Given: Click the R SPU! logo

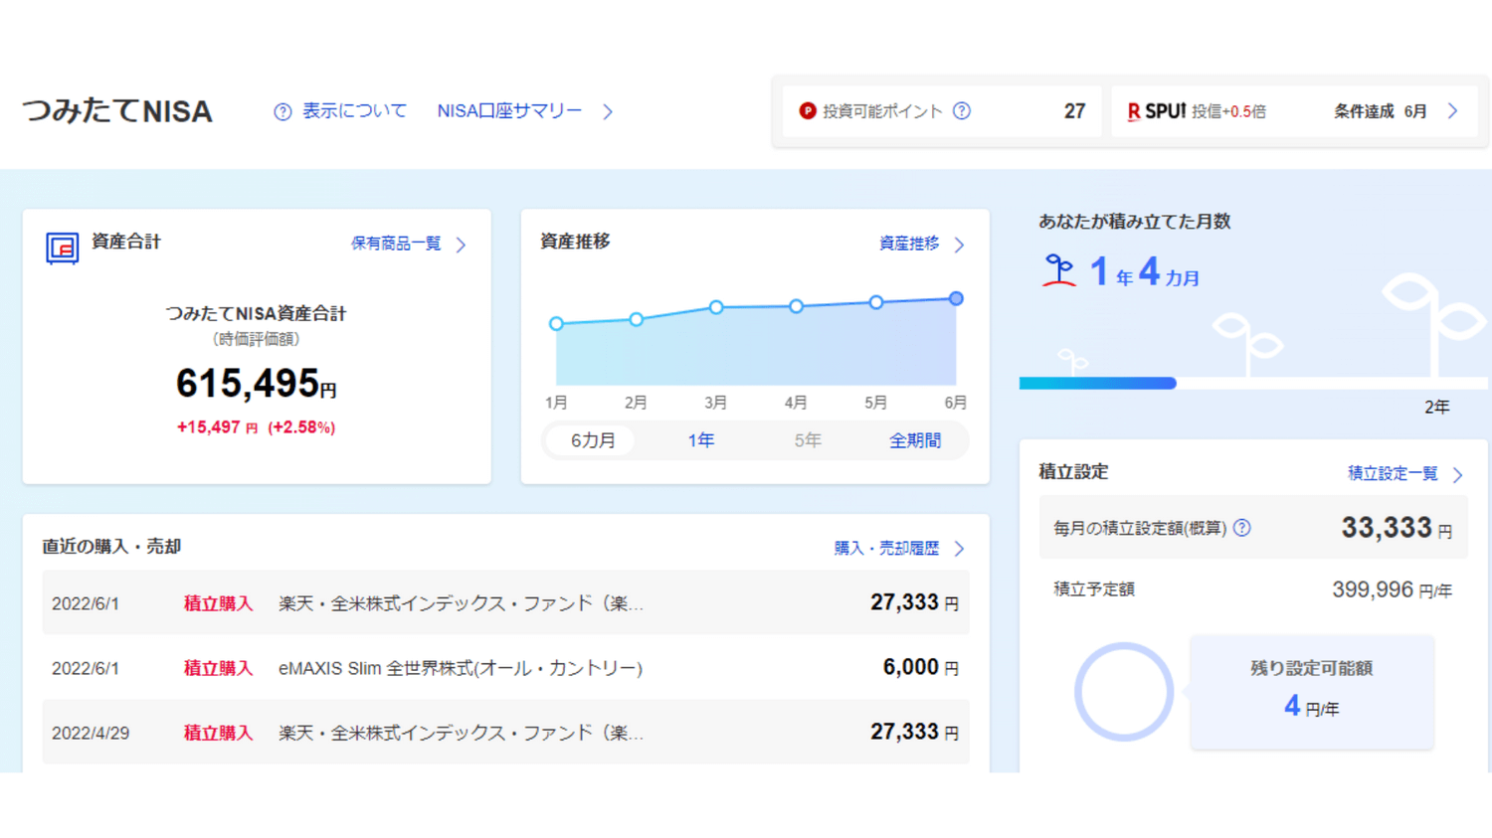Looking at the screenshot, I should (1156, 111).
